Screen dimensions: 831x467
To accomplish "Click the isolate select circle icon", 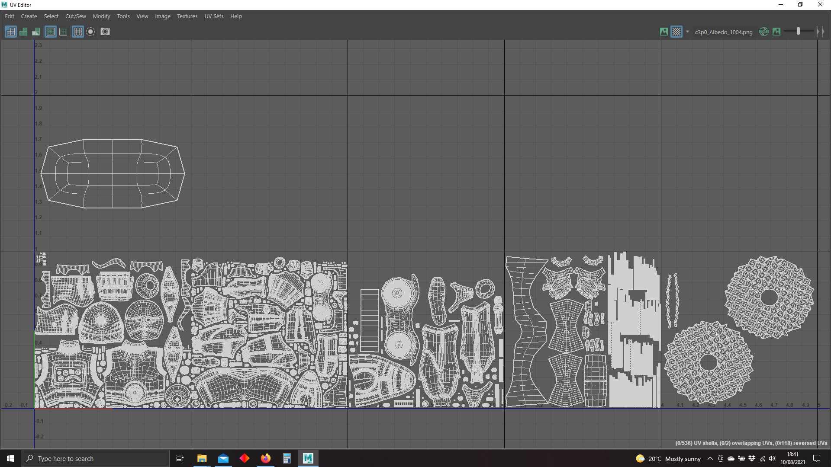I will point(90,32).
